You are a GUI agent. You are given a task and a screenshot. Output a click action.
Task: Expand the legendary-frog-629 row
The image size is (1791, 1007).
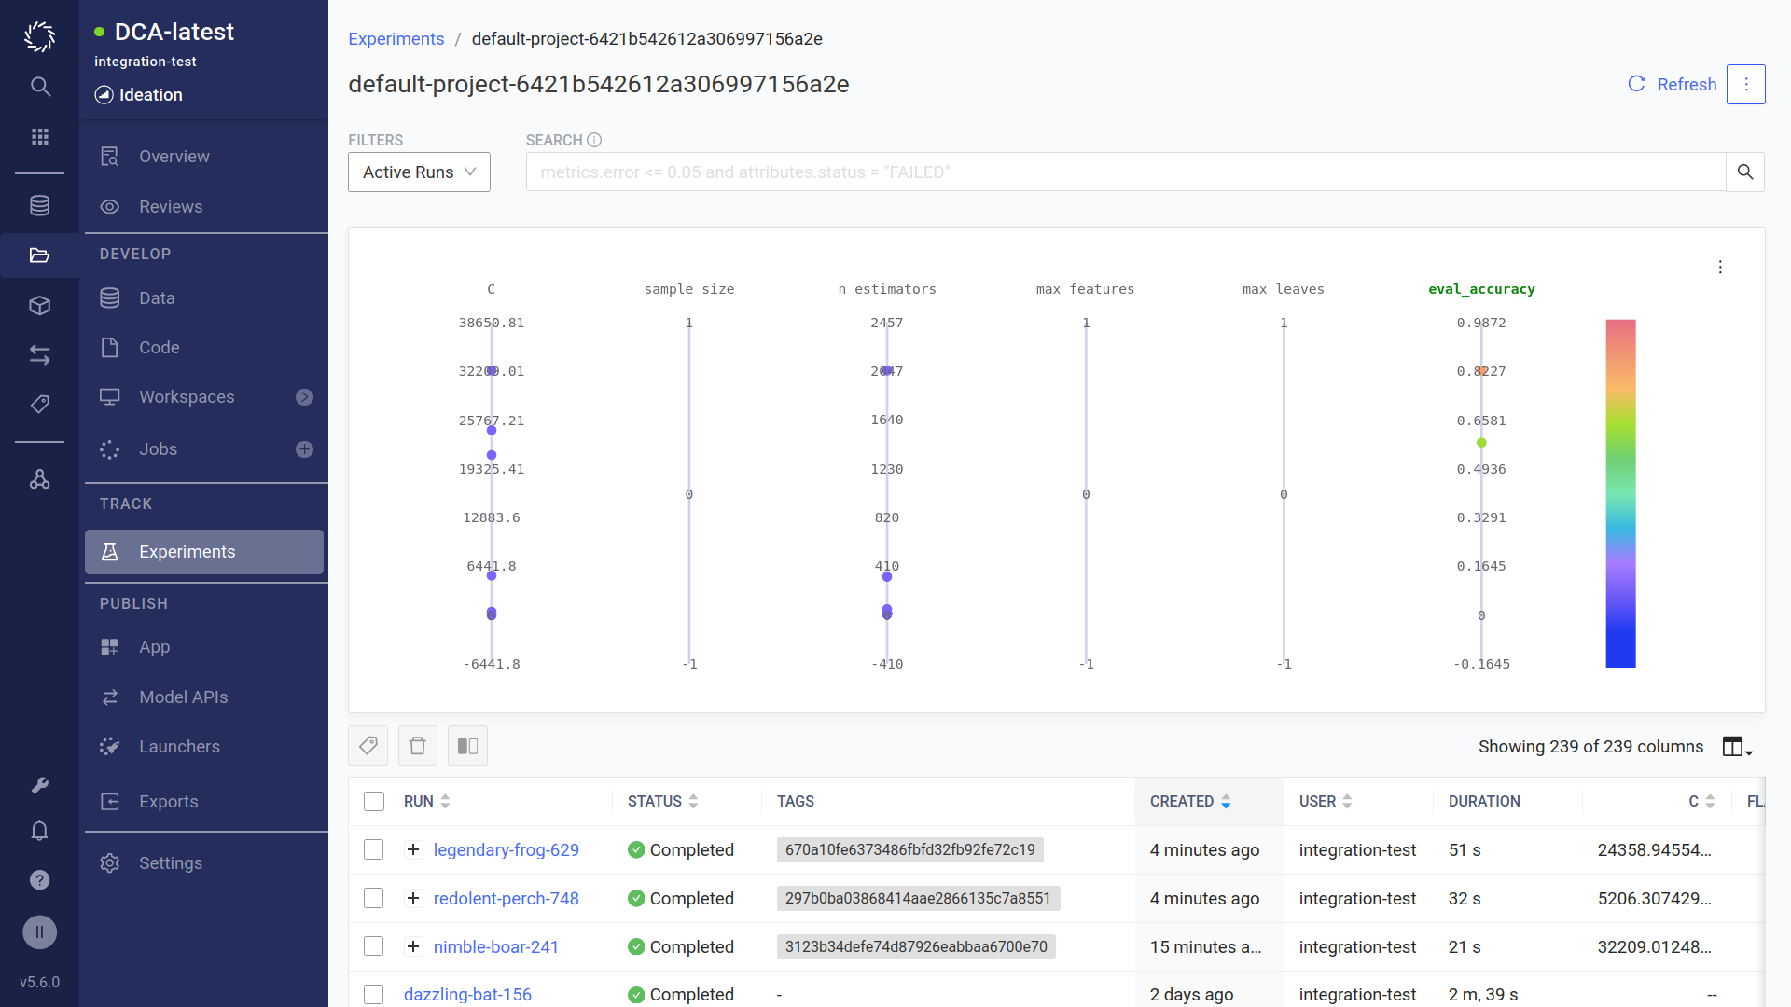click(x=413, y=849)
